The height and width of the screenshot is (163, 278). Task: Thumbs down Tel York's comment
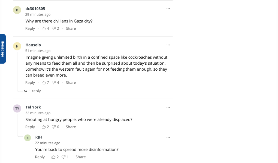coord(54,127)
